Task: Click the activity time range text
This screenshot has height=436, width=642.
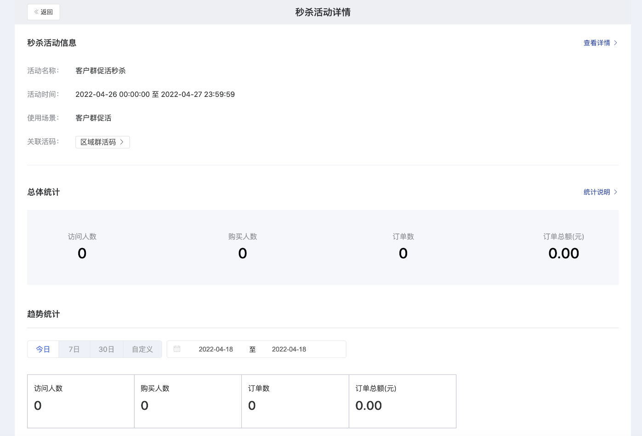Action: point(155,94)
